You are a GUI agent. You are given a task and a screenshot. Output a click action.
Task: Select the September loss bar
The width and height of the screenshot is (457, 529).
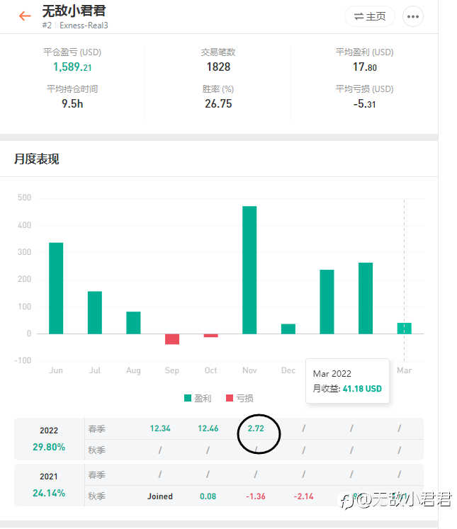coord(172,339)
